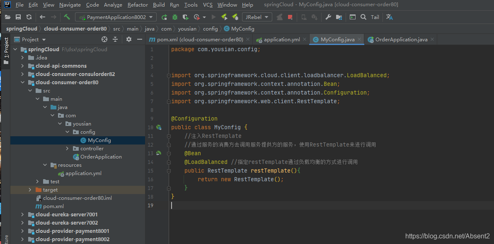
Task: Expand the controller package
Action: [67, 149]
